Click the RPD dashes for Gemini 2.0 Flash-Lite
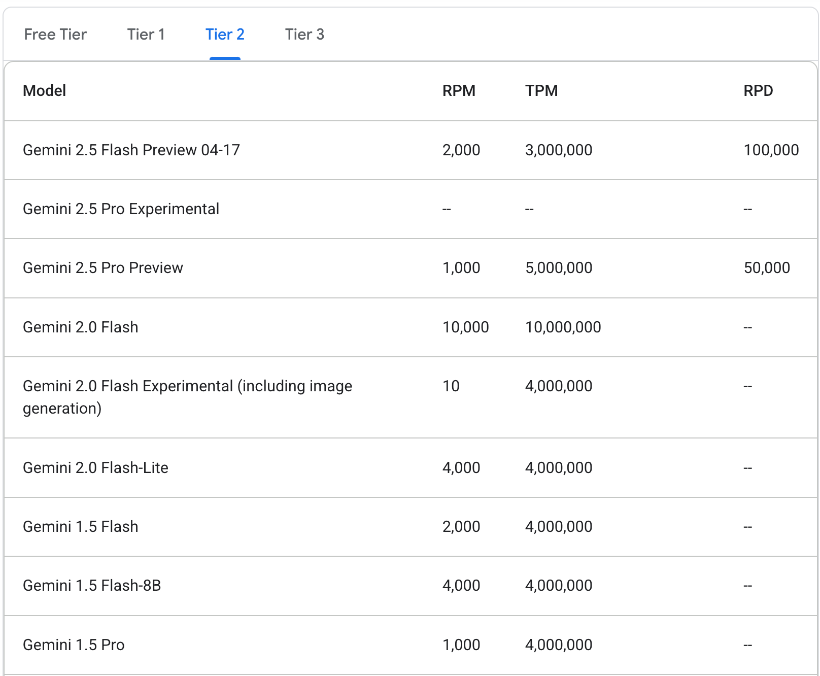820x676 pixels. click(x=747, y=468)
